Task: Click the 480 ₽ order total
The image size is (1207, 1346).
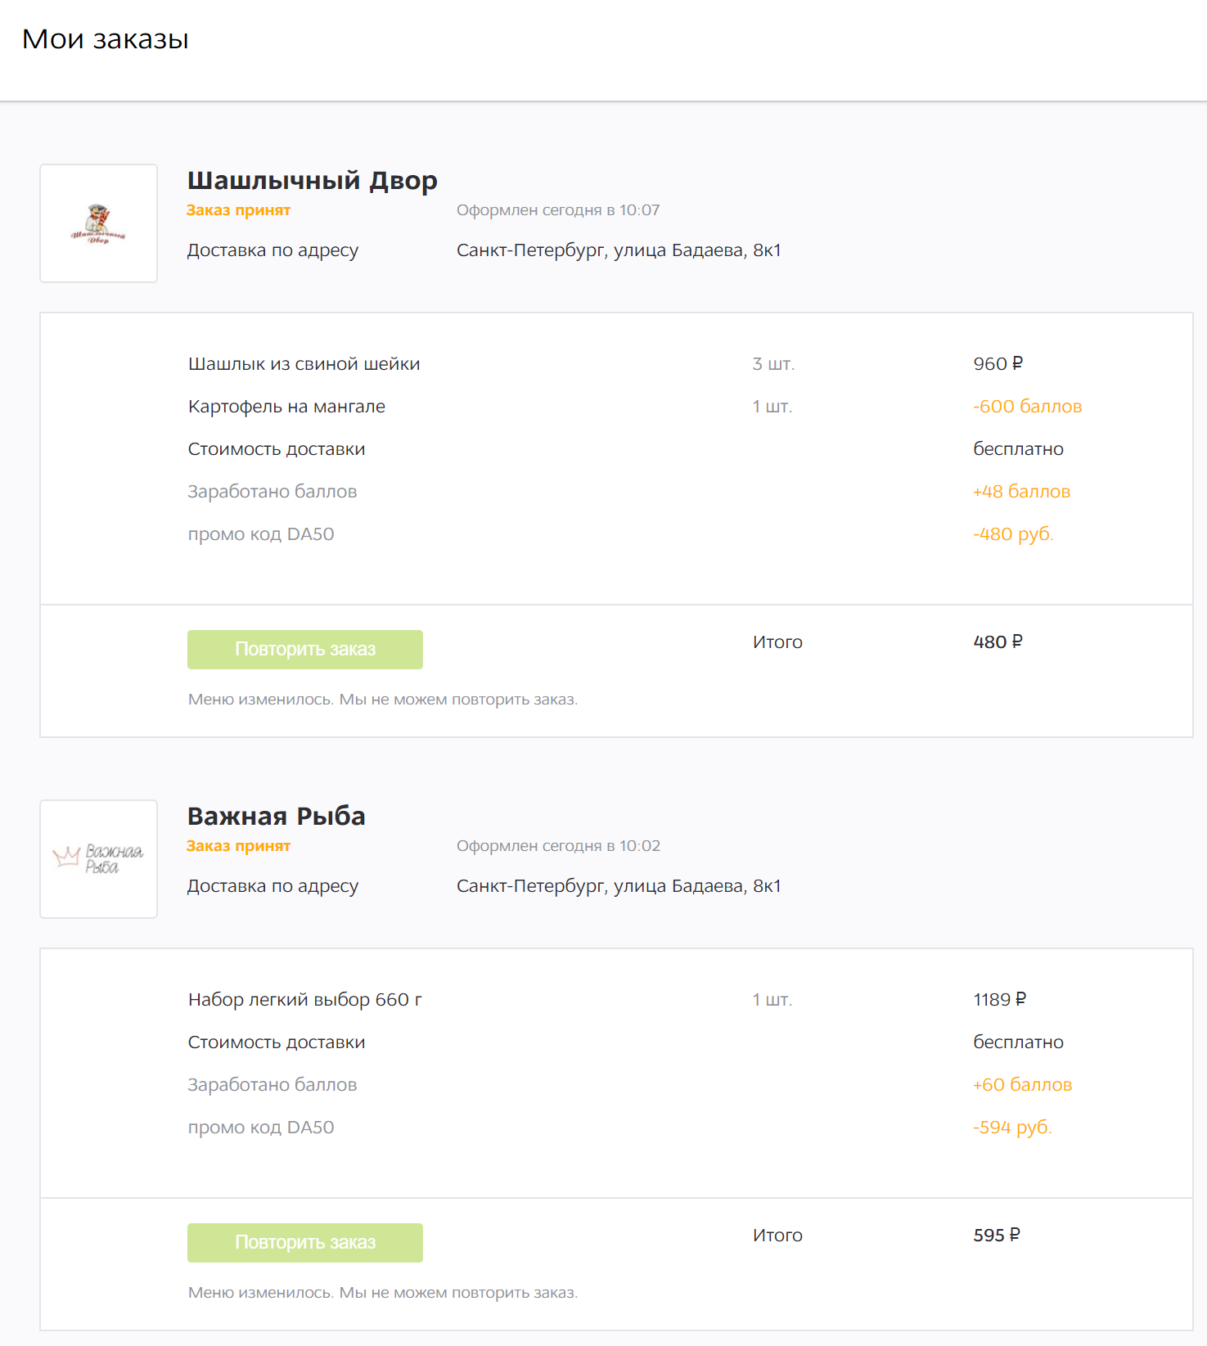Action: tap(998, 642)
